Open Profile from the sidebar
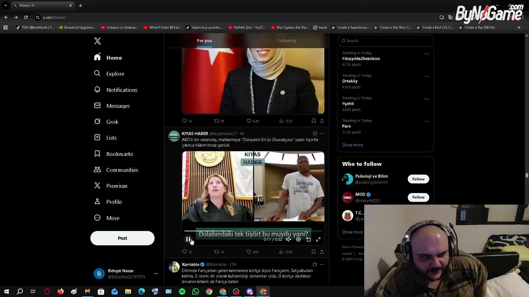Viewport: 529px width, 297px height. click(108, 202)
